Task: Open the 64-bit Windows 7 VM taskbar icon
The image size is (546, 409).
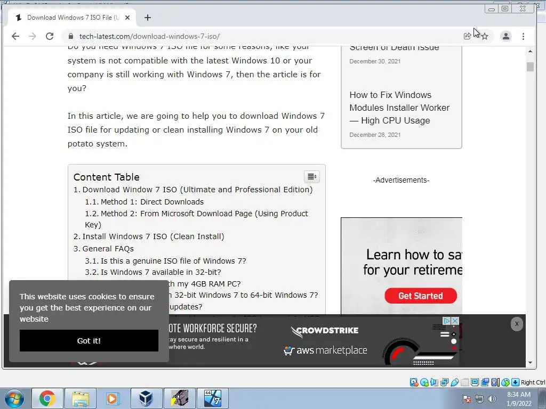Action: (213, 398)
